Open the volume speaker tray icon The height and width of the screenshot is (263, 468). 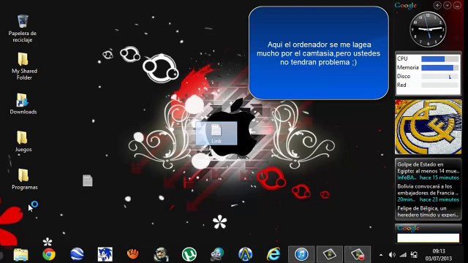[392, 255]
